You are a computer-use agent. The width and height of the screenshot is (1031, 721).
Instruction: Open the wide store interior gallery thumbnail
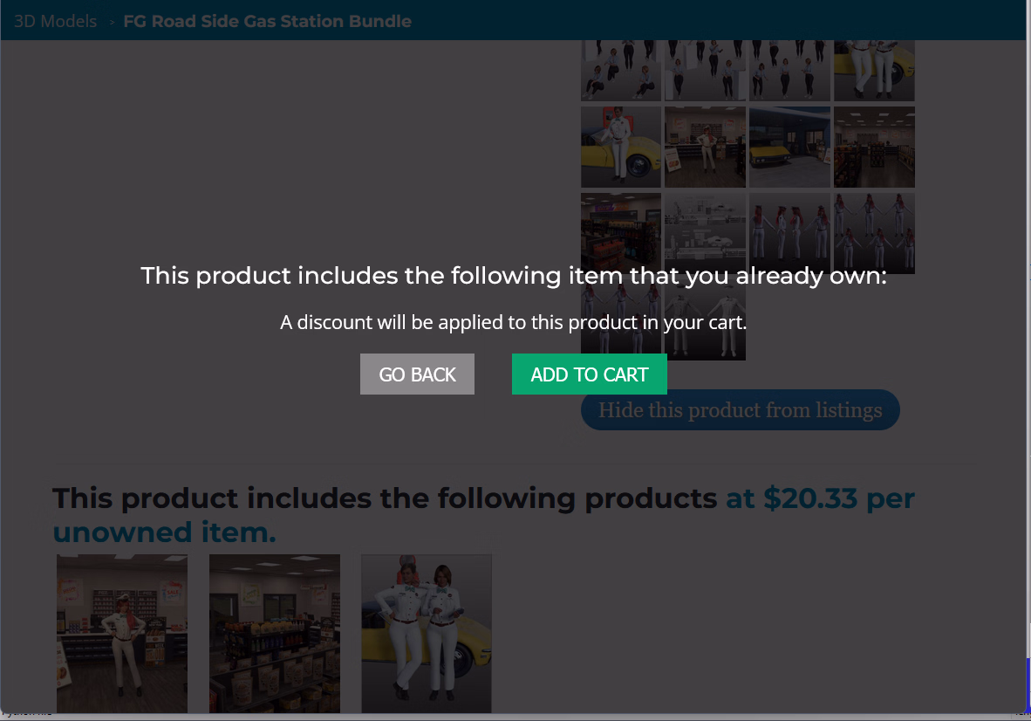coord(874,147)
